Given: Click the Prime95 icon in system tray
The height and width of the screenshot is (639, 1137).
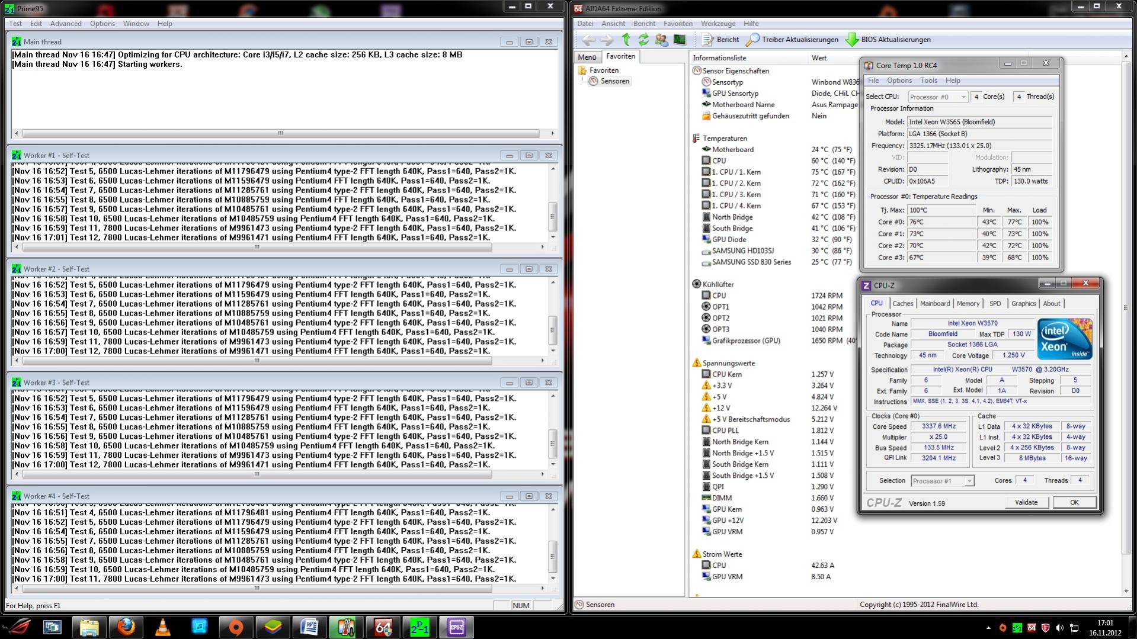Looking at the screenshot, I should coord(1017,628).
